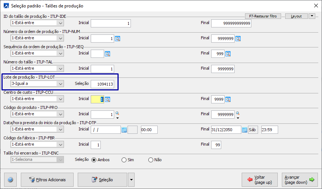The image size is (322, 189).
Task: Select the Sim radio option
Action: click(124, 160)
